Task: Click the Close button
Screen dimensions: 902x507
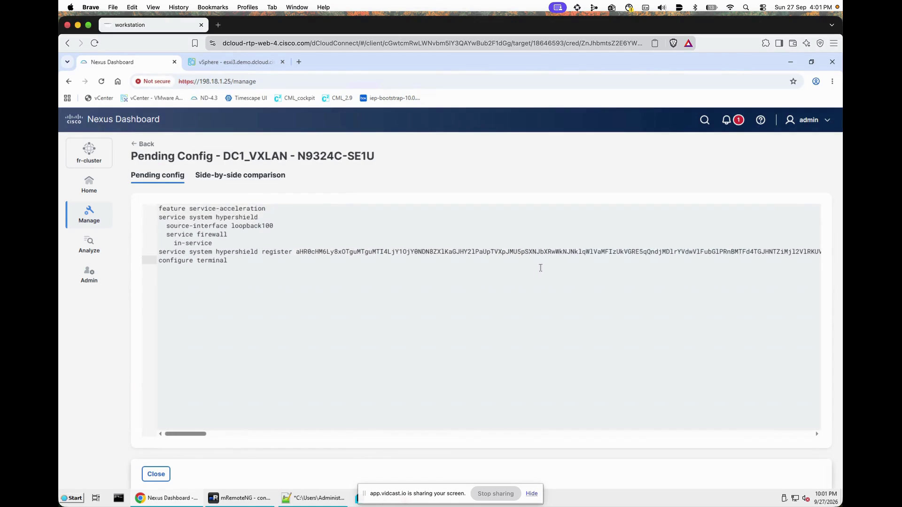Action: pyautogui.click(x=156, y=474)
